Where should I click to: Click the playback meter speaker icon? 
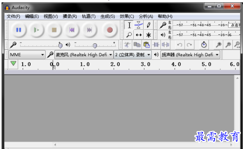(x=163, y=35)
